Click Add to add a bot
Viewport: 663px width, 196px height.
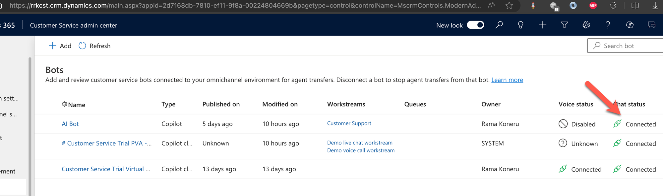click(x=60, y=46)
